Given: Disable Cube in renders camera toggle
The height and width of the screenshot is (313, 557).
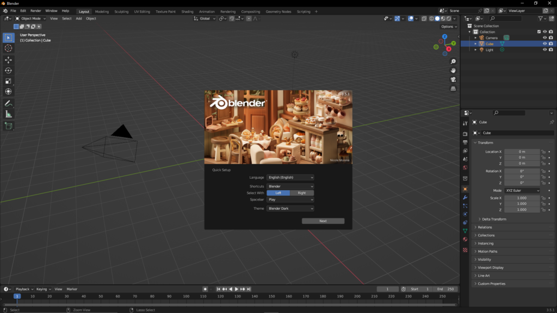Looking at the screenshot, I should [x=550, y=43].
